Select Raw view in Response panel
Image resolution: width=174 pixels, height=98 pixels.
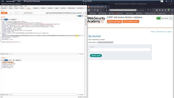pyautogui.click(x=6, y=60)
